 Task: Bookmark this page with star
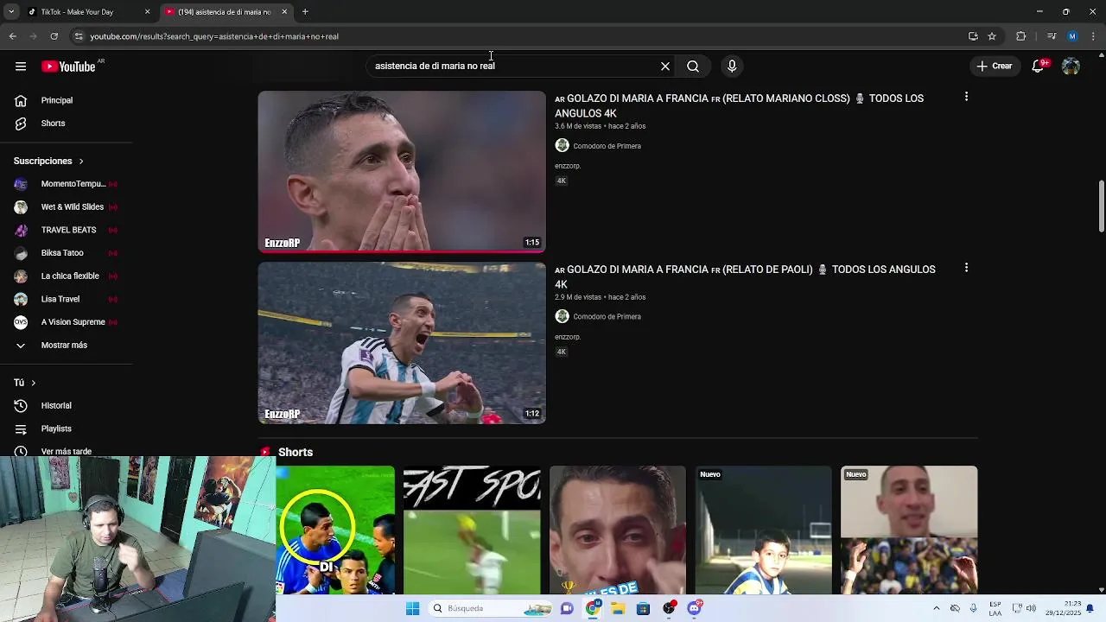click(992, 36)
